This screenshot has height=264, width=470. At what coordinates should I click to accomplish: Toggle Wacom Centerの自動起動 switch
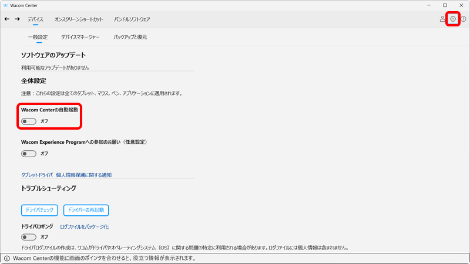29,121
